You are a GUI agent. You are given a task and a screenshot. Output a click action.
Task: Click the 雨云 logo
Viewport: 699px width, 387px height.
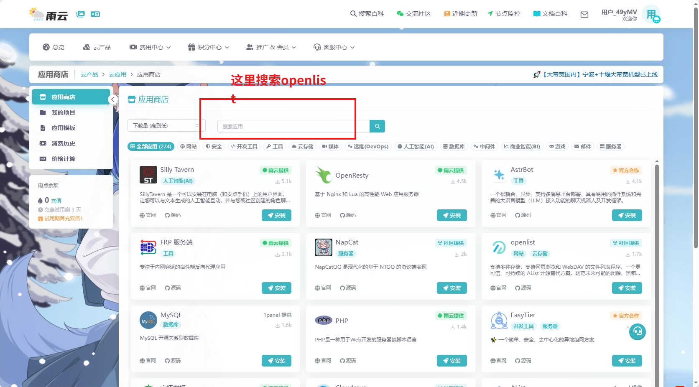[x=48, y=14]
